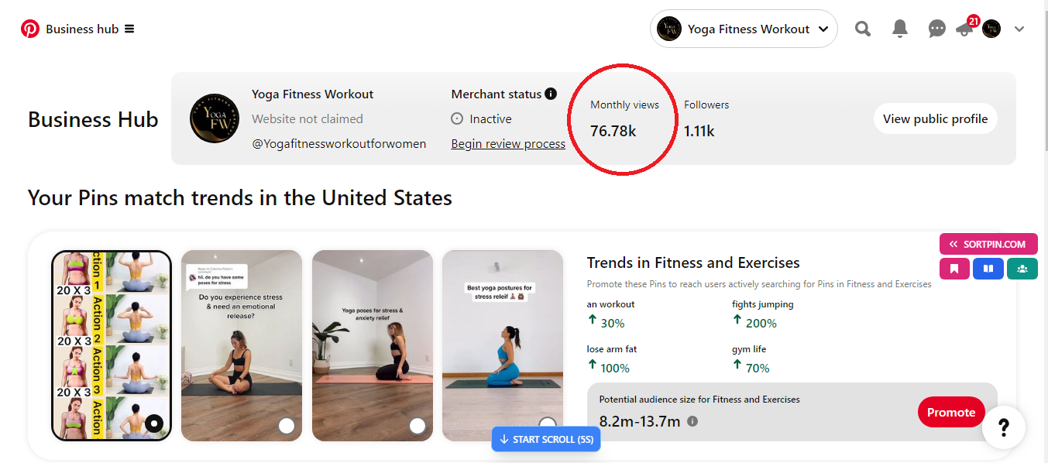Open the Business hub hamburger menu
This screenshot has width=1048, height=463.
click(129, 29)
